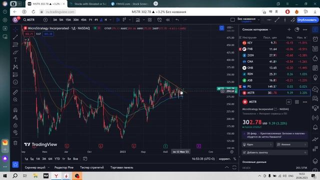Click the Опубликовать publish button
Screen dimensions: 320x180
point(307,20)
